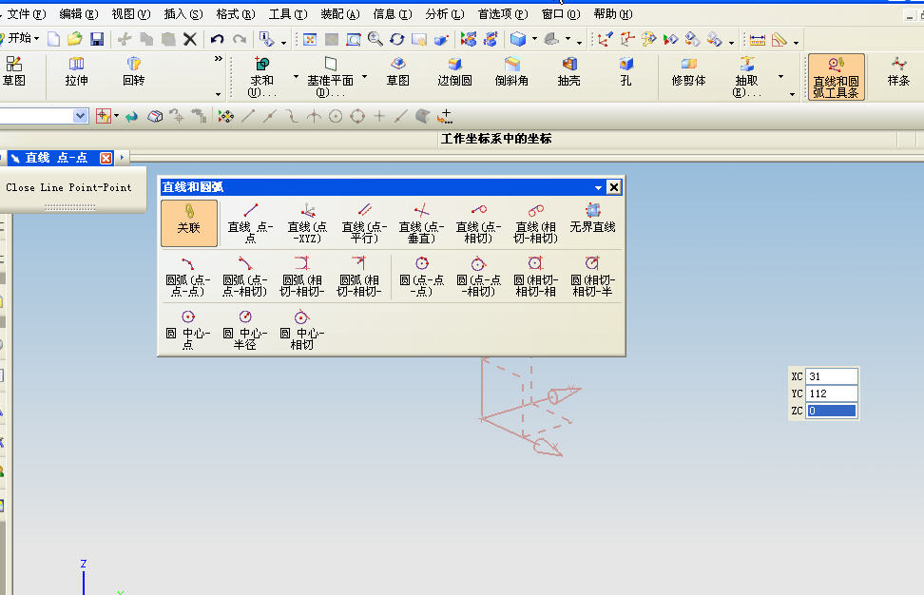Toggle the 关联 associative button
924x595 pixels.
click(x=188, y=222)
